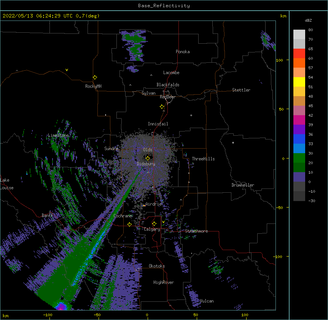Click the purple 10 dBZ legend swatch
Screen dimensions: 328x320
pyautogui.click(x=299, y=177)
